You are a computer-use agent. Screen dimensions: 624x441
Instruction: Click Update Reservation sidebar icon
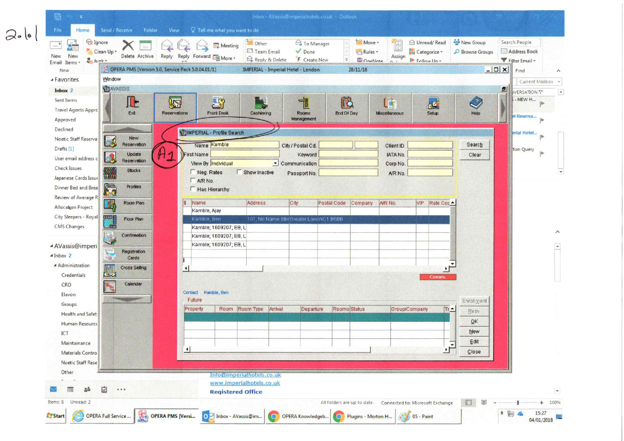tap(127, 157)
